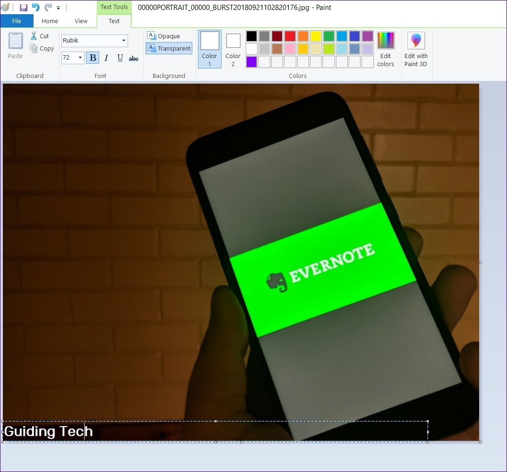507x472 pixels.
Task: Open the font size 72 dropdown
Action: coord(80,58)
